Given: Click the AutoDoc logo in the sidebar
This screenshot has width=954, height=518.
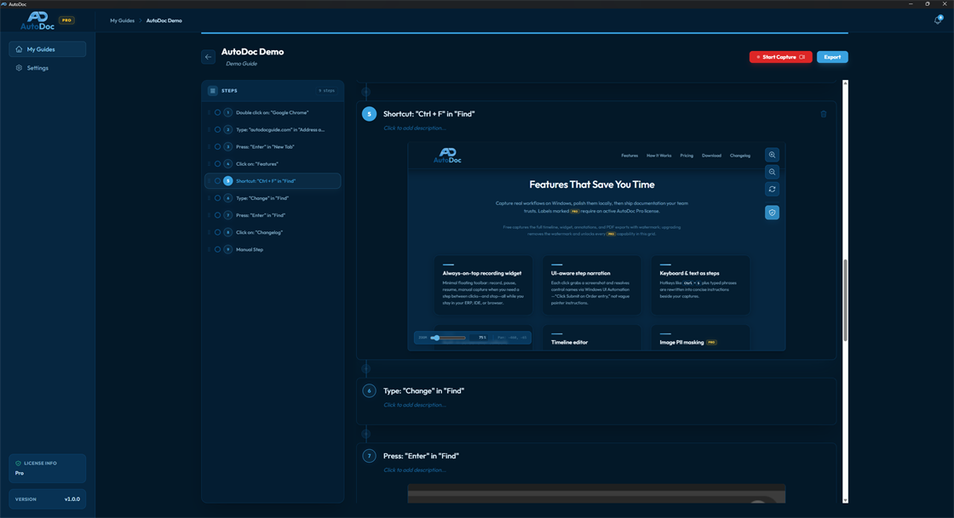Looking at the screenshot, I should [37, 20].
